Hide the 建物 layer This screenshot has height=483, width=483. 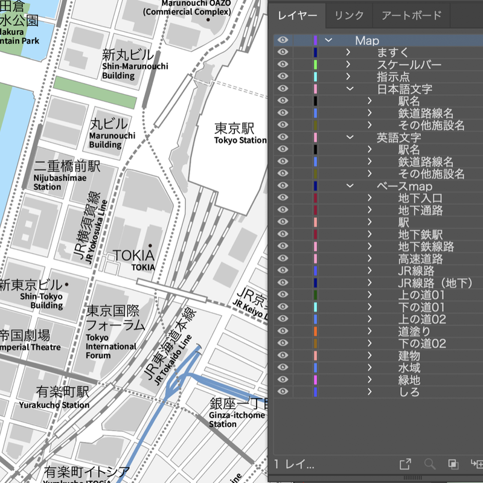tap(283, 355)
